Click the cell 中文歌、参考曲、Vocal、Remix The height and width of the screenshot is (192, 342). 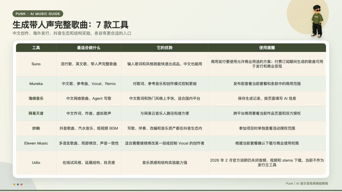pos(89,84)
